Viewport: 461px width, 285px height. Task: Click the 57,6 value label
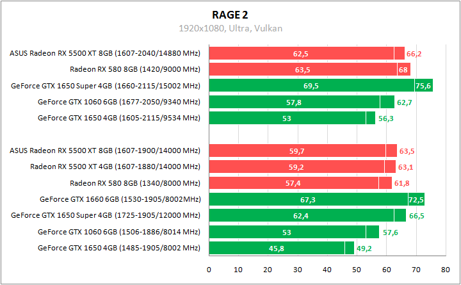(391, 232)
